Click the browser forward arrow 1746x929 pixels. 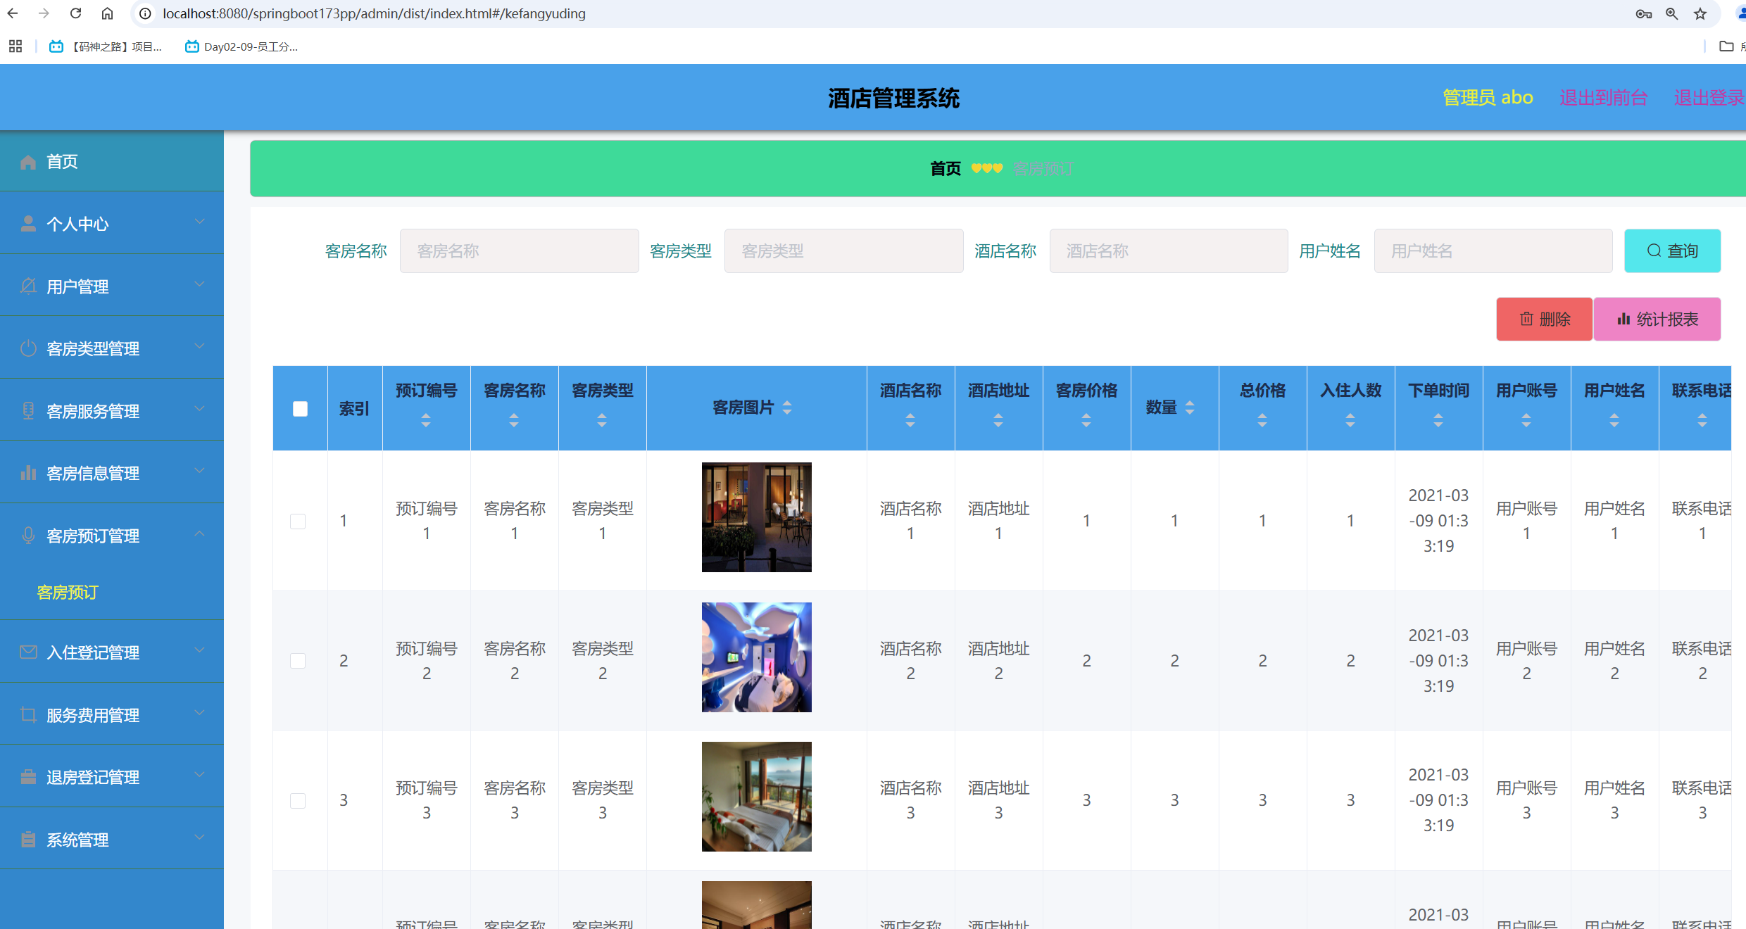coord(44,13)
